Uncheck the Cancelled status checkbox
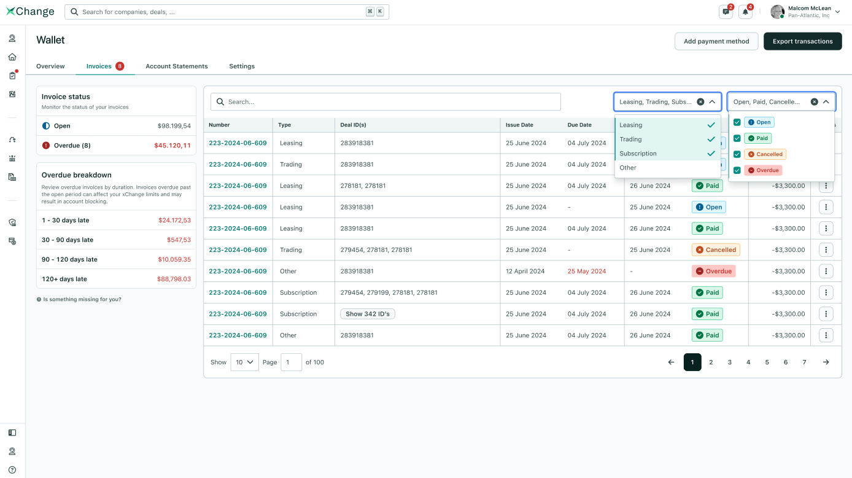Screen dimensions: 852x478 [737, 154]
